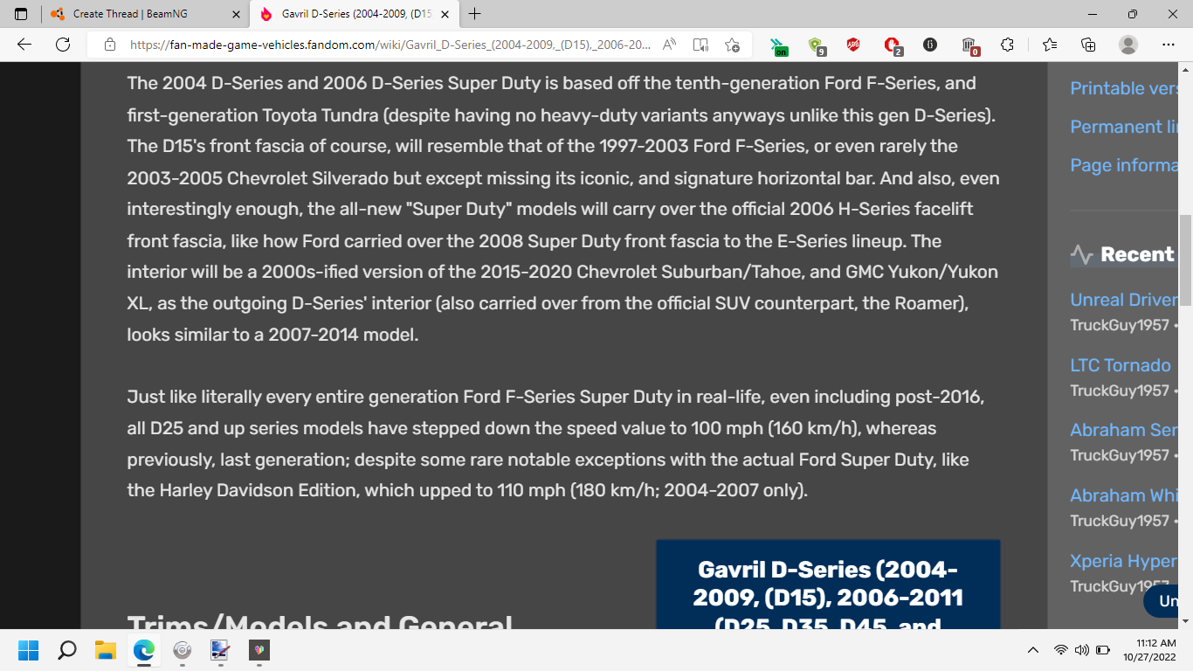This screenshot has height=671, width=1193.
Task: Close the Gavril D-Series tab
Action: tap(445, 14)
